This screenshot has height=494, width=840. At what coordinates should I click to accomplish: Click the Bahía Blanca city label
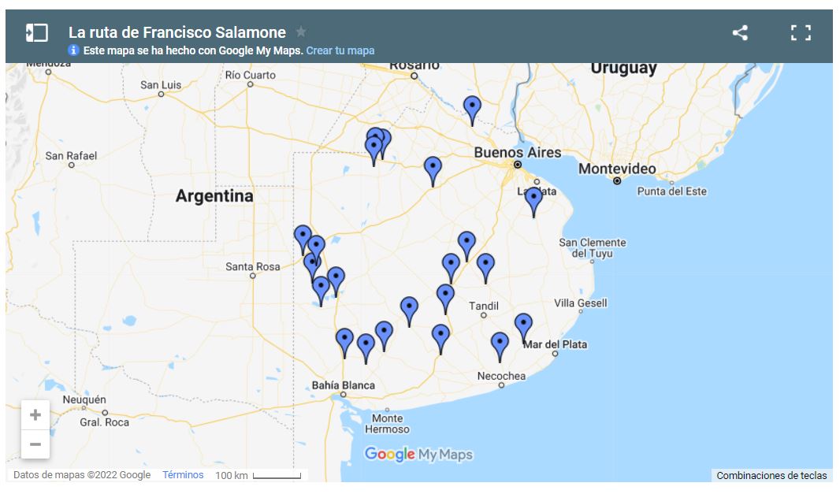(x=344, y=385)
